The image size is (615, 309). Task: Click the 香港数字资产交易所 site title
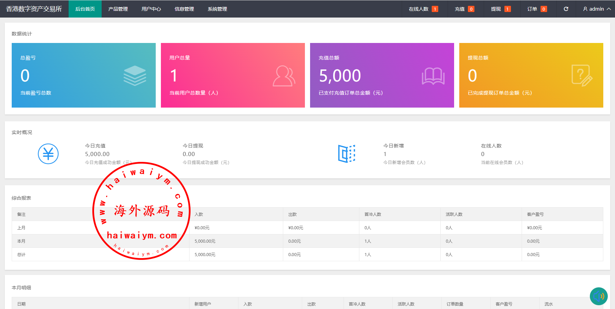pyautogui.click(x=34, y=9)
